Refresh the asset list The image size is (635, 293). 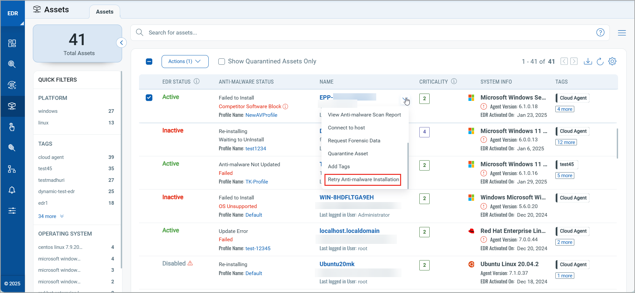click(600, 61)
